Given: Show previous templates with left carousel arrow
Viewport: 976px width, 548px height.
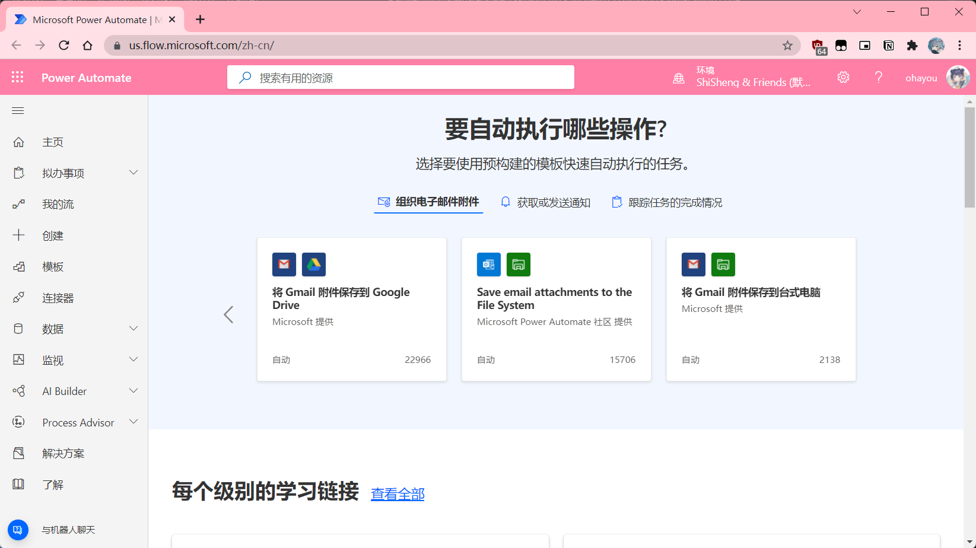Looking at the screenshot, I should coord(228,314).
